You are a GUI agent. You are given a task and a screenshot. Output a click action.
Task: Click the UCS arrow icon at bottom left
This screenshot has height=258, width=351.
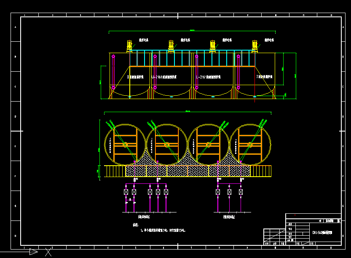[34, 252]
